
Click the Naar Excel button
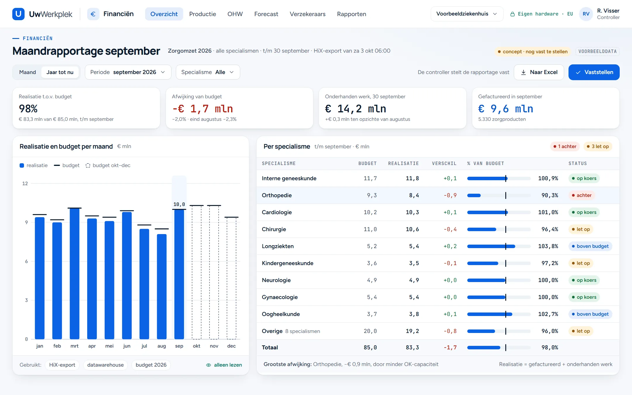[539, 72]
